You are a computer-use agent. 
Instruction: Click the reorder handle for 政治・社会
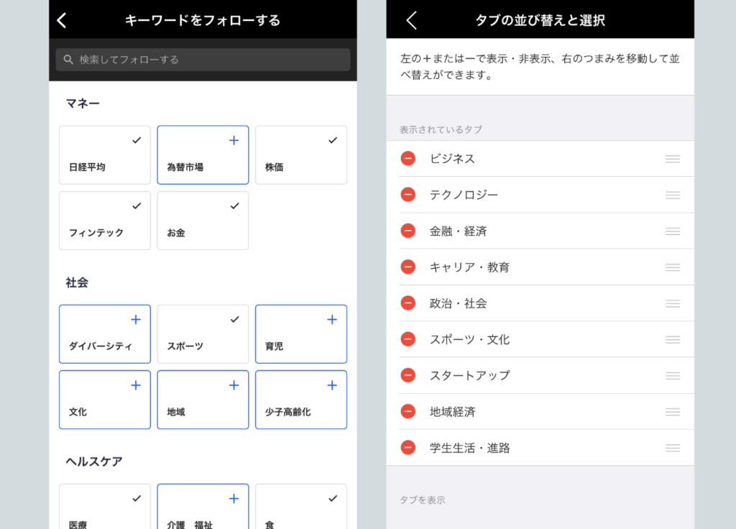pos(673,304)
